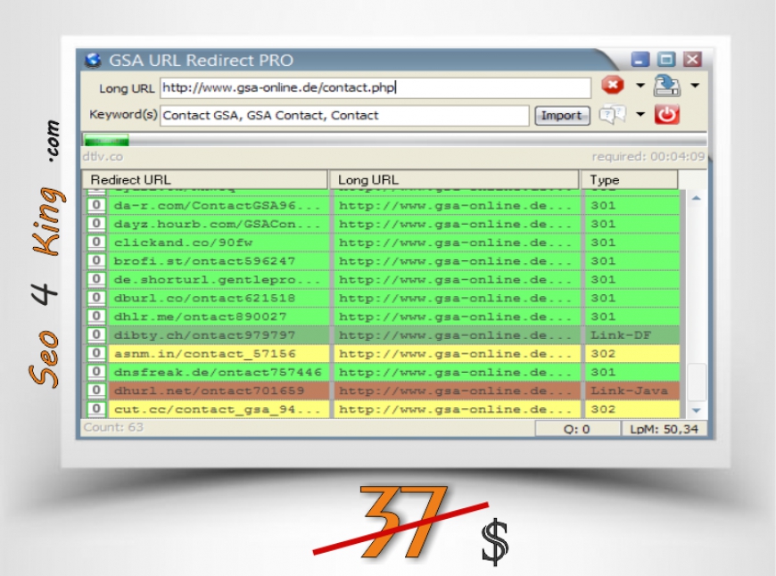Viewport: 776px width, 576px height.
Task: Close the GSA URL Redirect PRO window
Action: coord(692,60)
